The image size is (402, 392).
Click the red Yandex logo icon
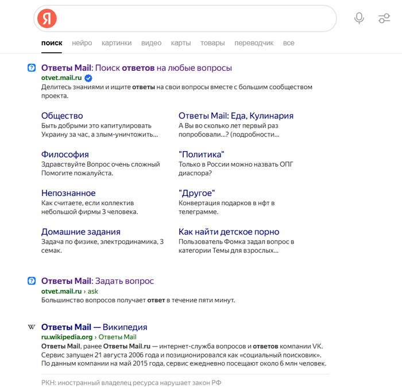coord(47,18)
